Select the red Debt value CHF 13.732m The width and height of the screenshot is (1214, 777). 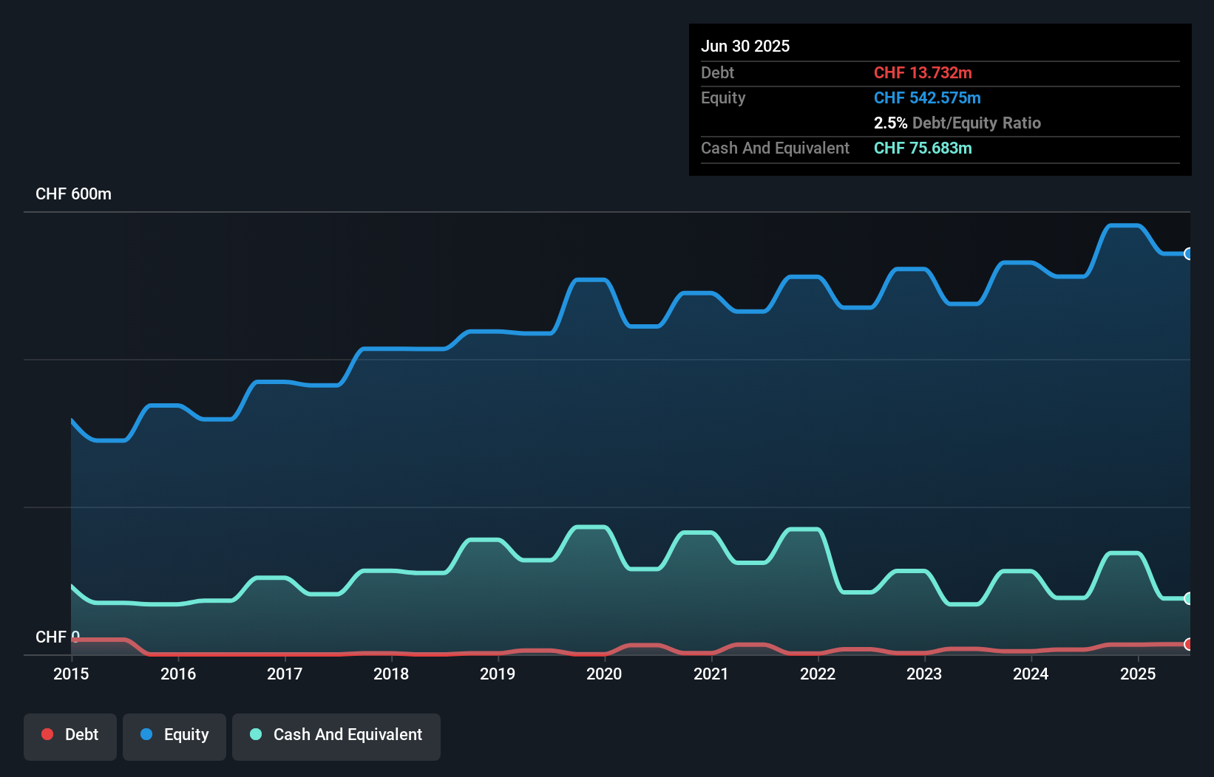[923, 72]
